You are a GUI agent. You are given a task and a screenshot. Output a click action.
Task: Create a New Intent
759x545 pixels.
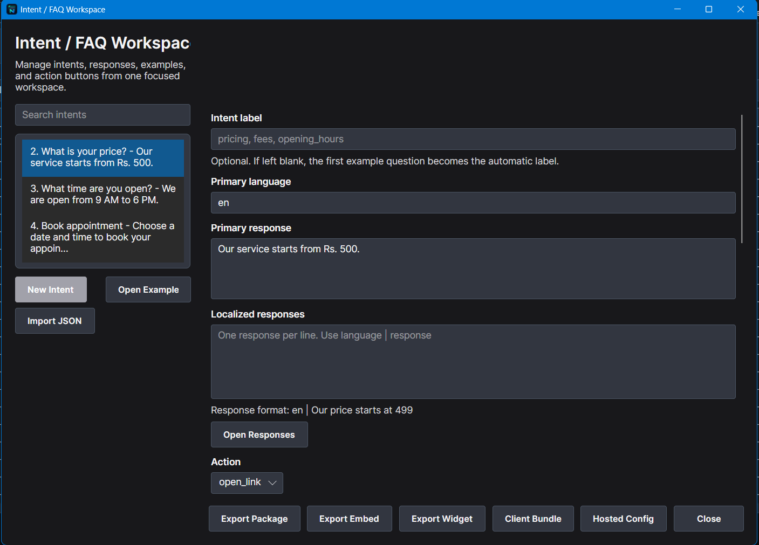point(51,289)
